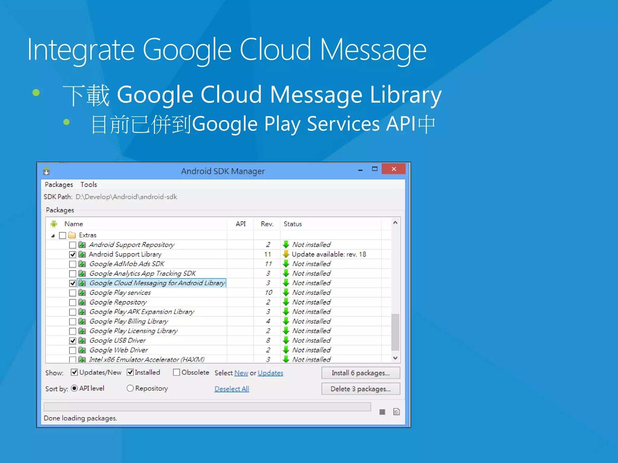618x463 pixels.
Task: Click package icon beside Google Analytics App Tracking SDK
Action: click(82, 273)
